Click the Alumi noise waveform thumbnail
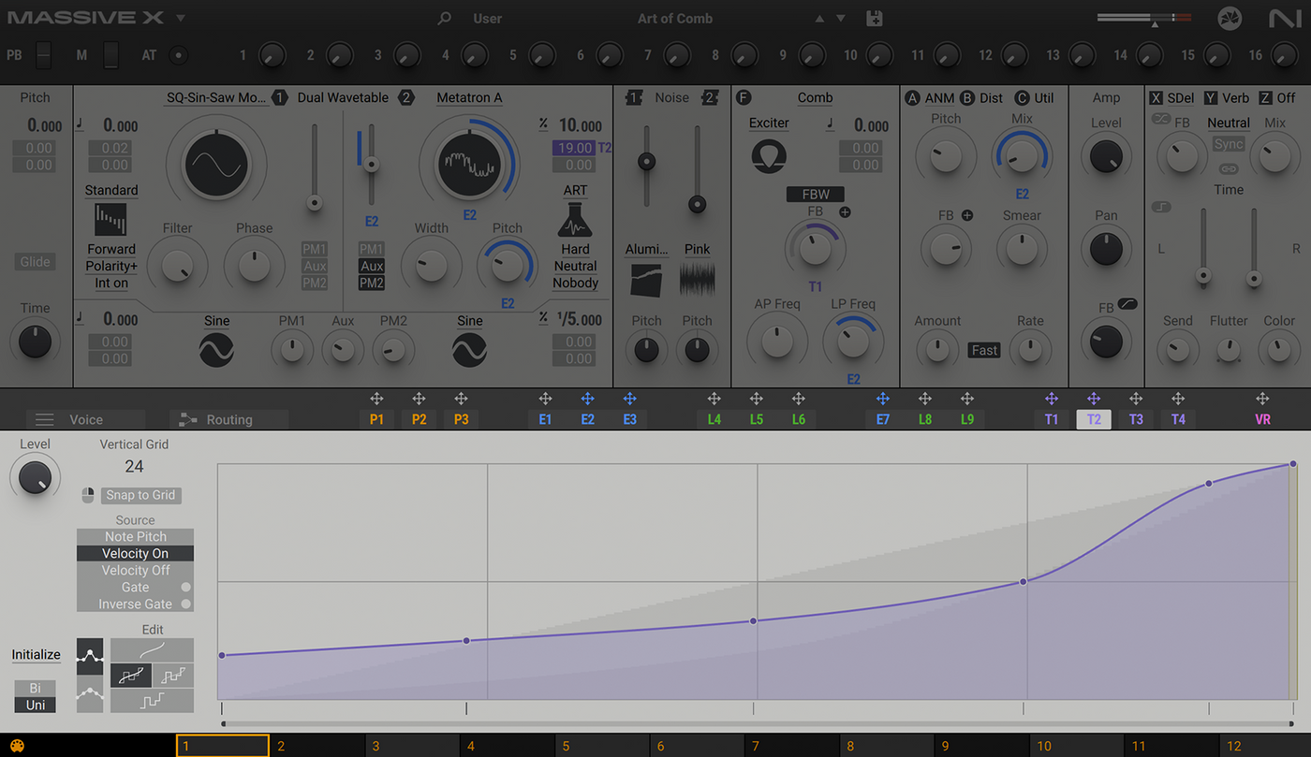Screen dimensions: 1311x757 click(646, 281)
